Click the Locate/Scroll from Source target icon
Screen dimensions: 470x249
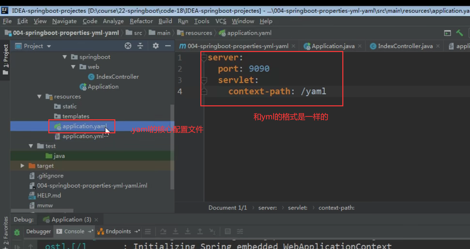pyautogui.click(x=128, y=46)
